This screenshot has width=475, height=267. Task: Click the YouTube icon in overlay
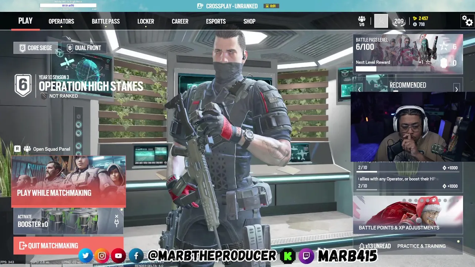[118, 256]
